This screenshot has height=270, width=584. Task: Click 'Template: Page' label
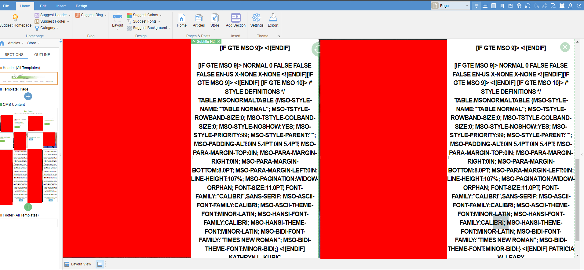click(16, 89)
